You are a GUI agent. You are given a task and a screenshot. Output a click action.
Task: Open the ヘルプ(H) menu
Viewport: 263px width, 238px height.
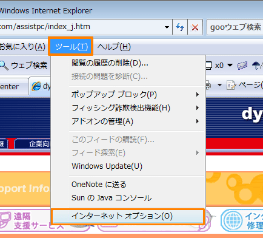[114, 47]
